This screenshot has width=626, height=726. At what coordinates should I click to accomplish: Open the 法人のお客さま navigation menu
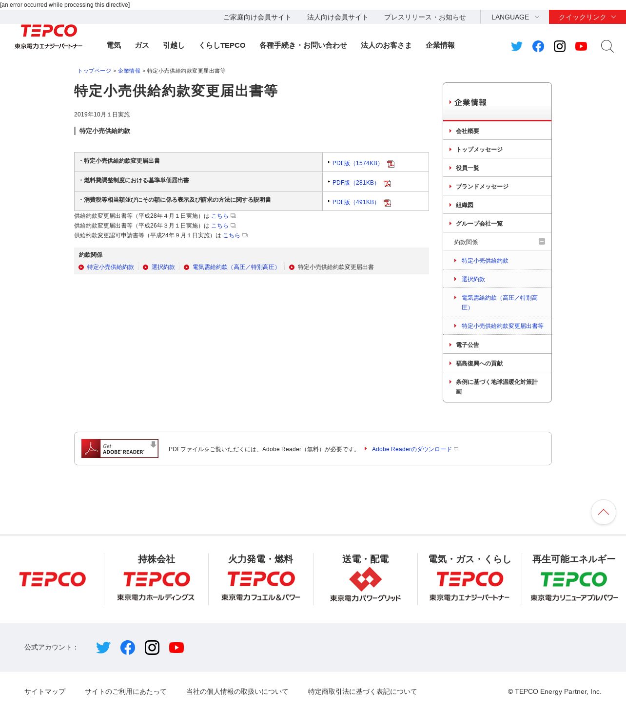point(386,45)
